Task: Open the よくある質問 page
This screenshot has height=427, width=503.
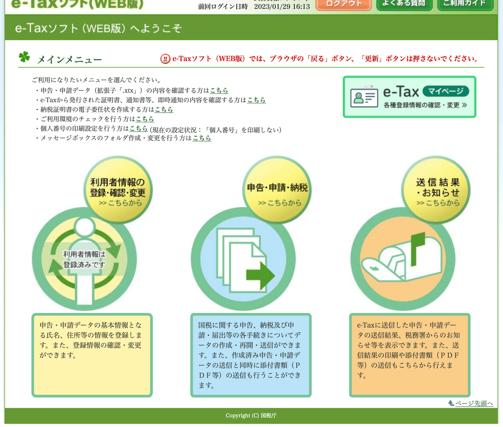Action: coord(404,5)
